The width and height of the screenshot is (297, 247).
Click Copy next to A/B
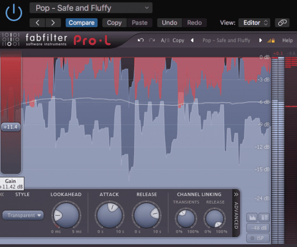pos(178,40)
